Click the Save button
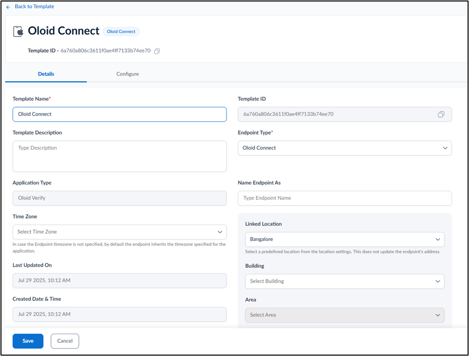Screen dimensions: 469x356 pyautogui.click(x=28, y=341)
